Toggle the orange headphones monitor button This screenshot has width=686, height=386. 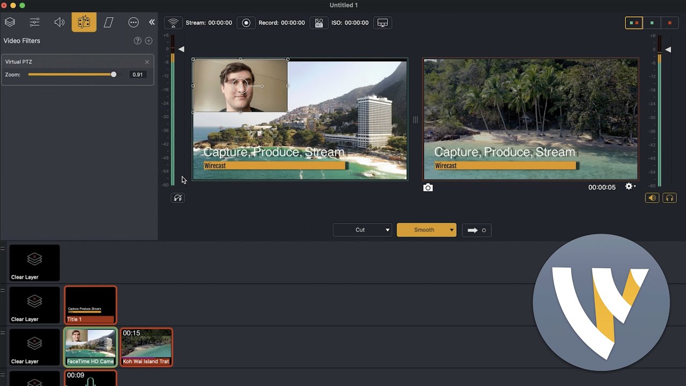click(669, 198)
